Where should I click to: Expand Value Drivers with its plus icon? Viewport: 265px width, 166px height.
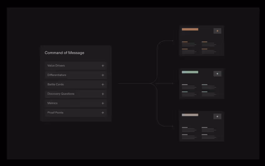[x=103, y=66]
